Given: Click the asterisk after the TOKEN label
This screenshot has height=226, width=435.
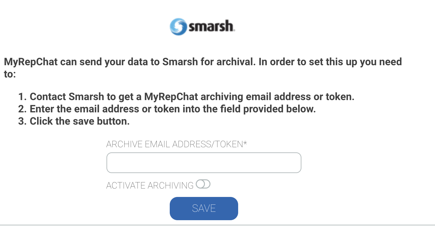Looking at the screenshot, I should tap(245, 143).
